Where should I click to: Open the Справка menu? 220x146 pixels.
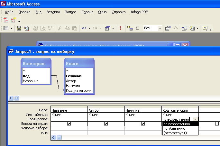pos(119,12)
